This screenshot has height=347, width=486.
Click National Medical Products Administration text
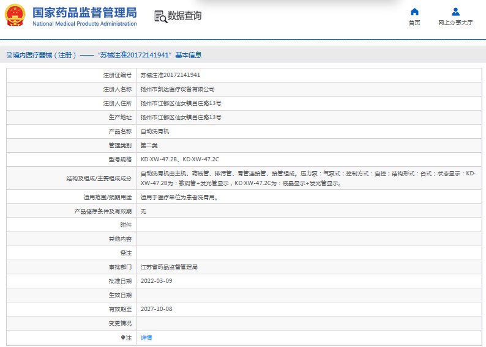click(x=84, y=24)
